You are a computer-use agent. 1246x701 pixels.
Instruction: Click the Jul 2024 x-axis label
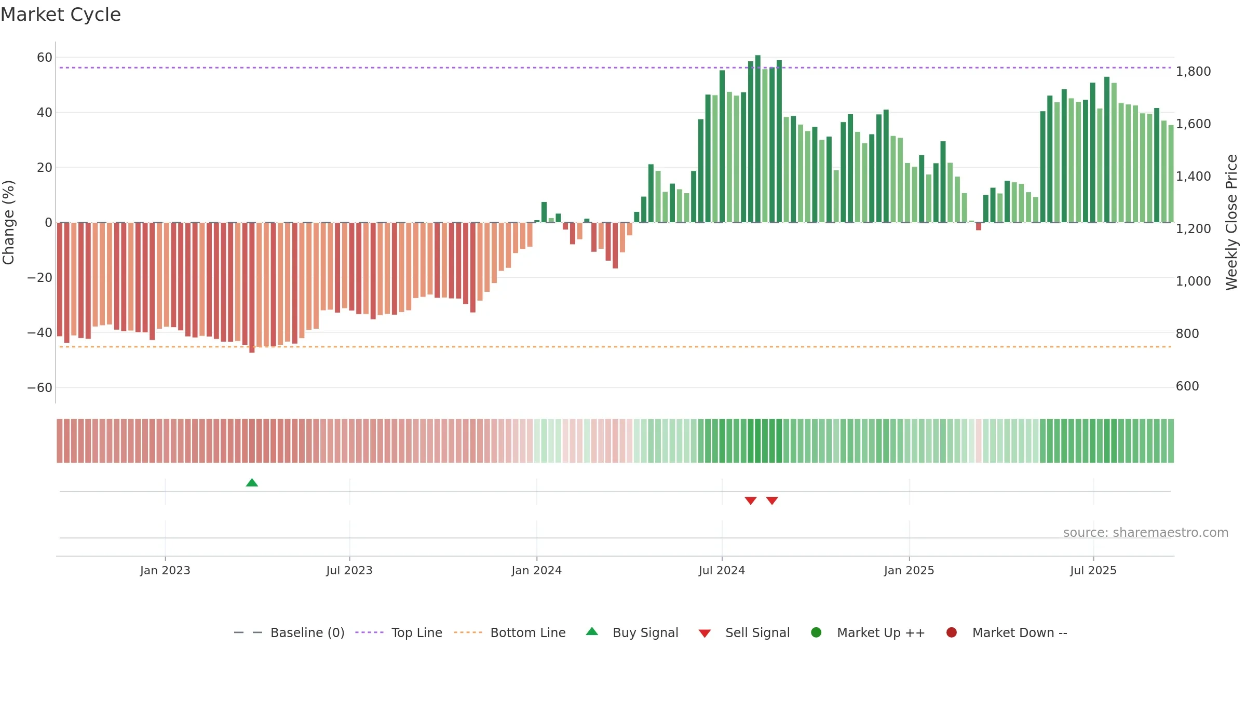pos(722,571)
